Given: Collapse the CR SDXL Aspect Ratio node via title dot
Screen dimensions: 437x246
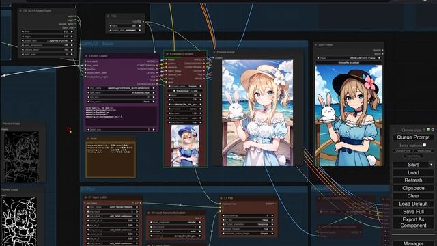Looking at the screenshot, I should [x=20, y=11].
